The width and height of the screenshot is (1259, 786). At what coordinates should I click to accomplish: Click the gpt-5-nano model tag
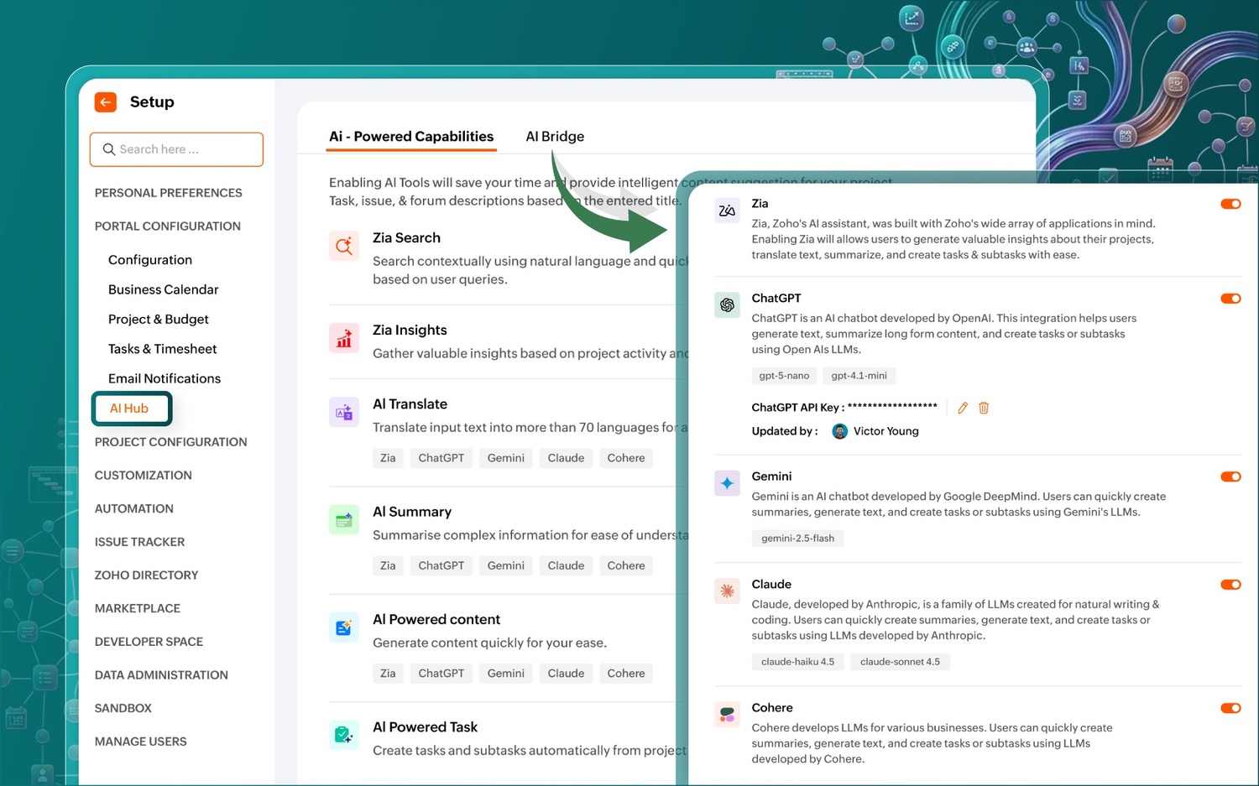point(784,376)
